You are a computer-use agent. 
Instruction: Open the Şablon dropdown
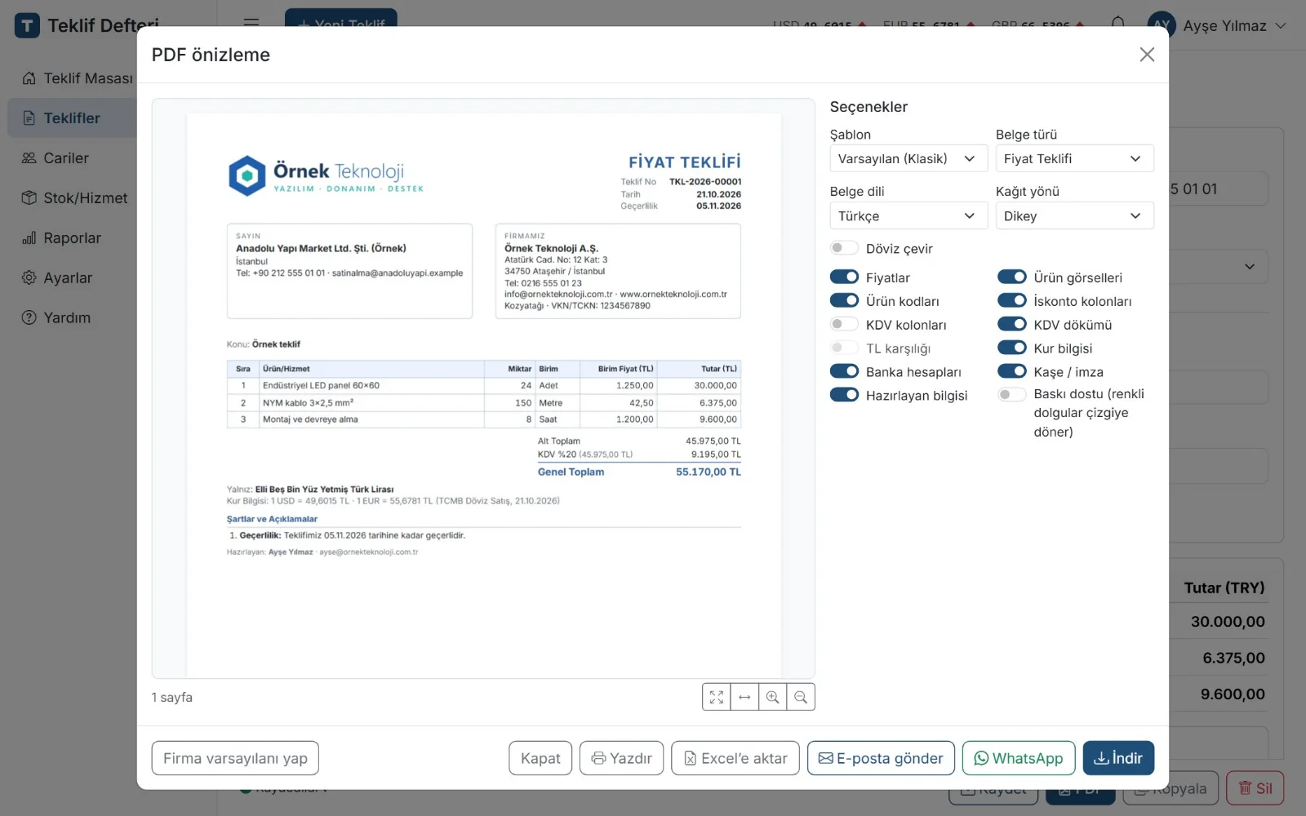(x=908, y=158)
